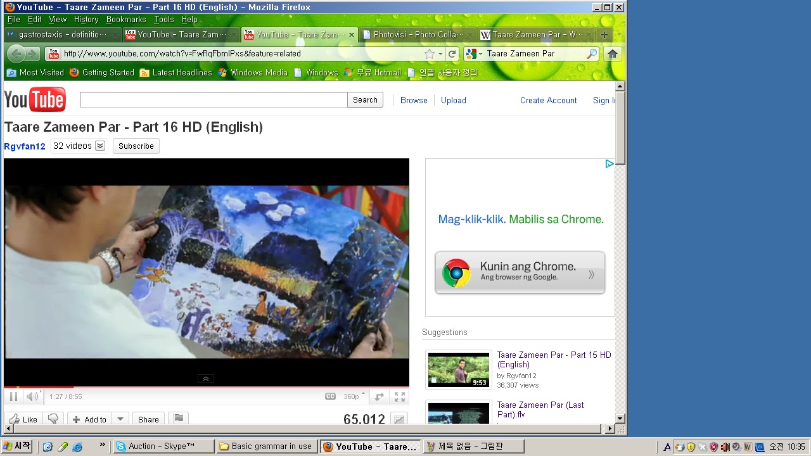811x456 pixels.
Task: Open the Start button in the taskbar
Action: coord(17,446)
